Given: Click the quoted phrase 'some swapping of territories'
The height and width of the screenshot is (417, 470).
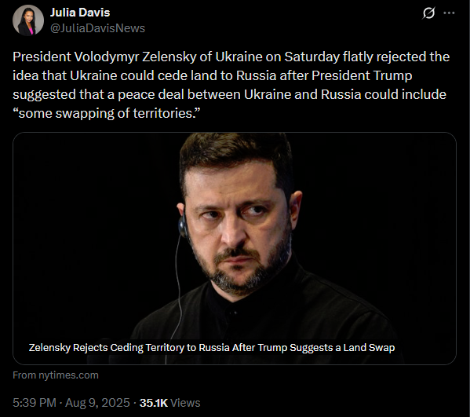Looking at the screenshot, I should click(x=106, y=113).
